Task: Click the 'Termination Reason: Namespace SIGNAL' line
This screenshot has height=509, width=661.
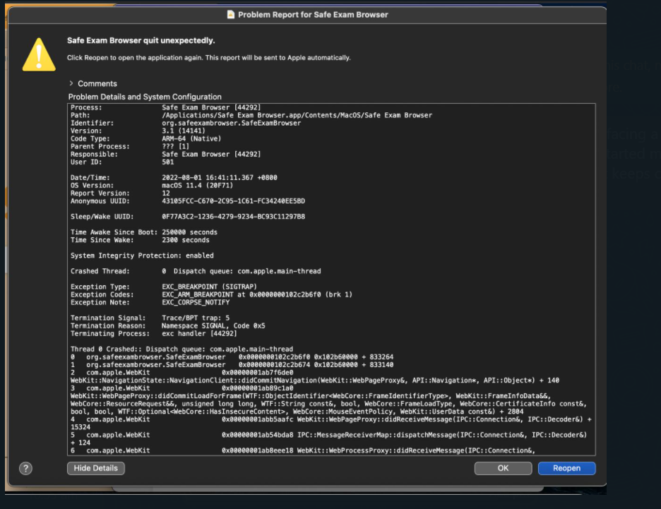Action: click(x=168, y=325)
